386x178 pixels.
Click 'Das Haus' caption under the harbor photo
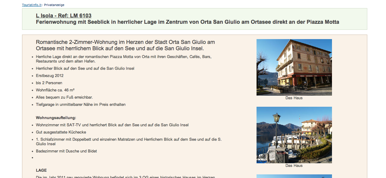click(x=294, y=166)
